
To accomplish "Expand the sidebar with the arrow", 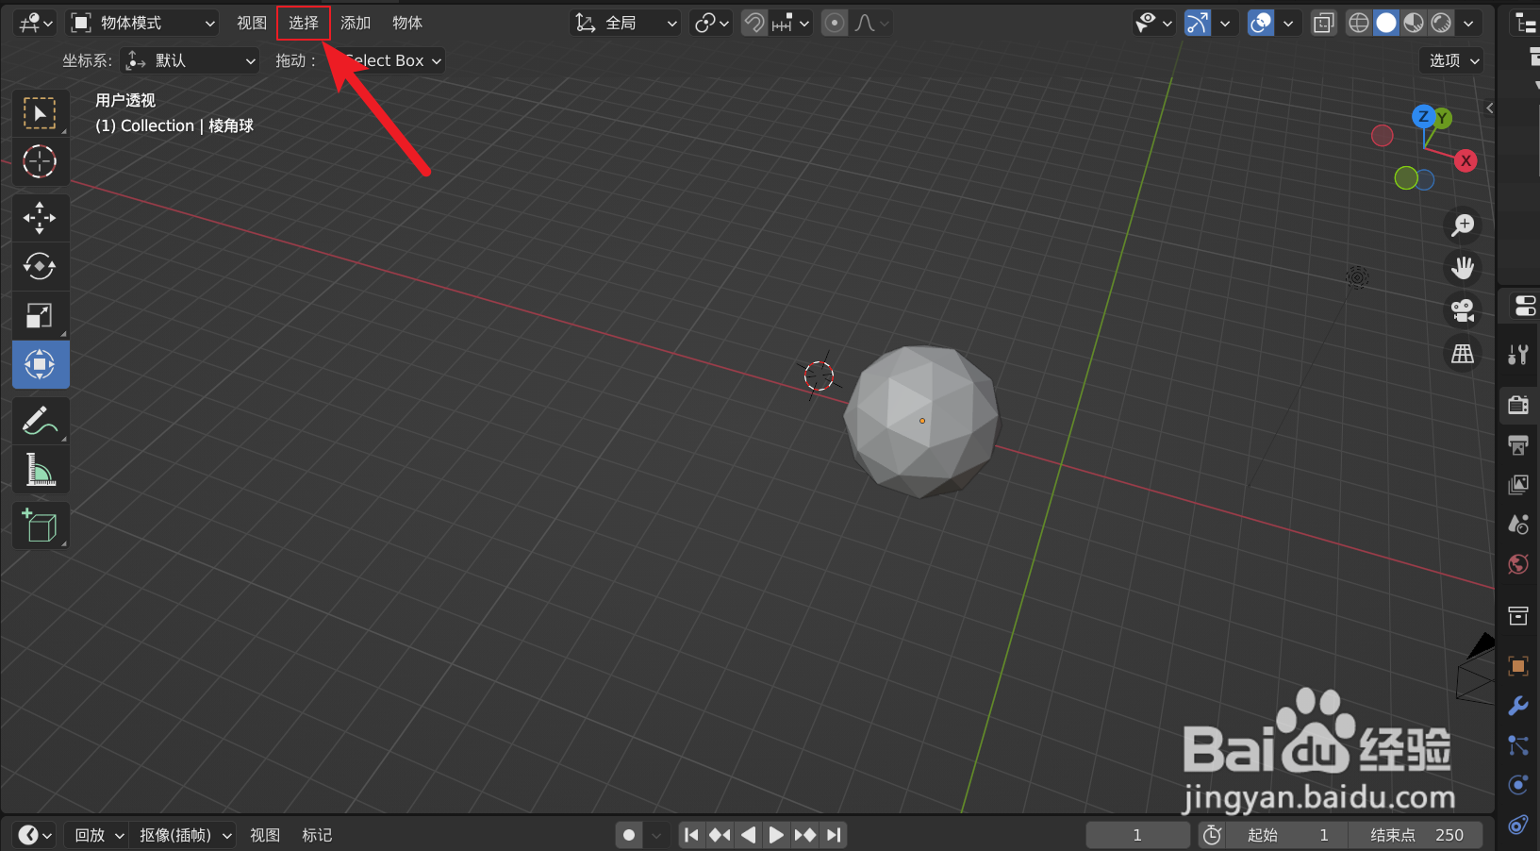I will [1489, 108].
